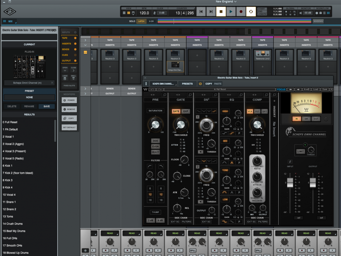The width and height of the screenshot is (341, 256).
Task: Click the Waves logo in plugin toolbar
Action: tap(145, 89)
